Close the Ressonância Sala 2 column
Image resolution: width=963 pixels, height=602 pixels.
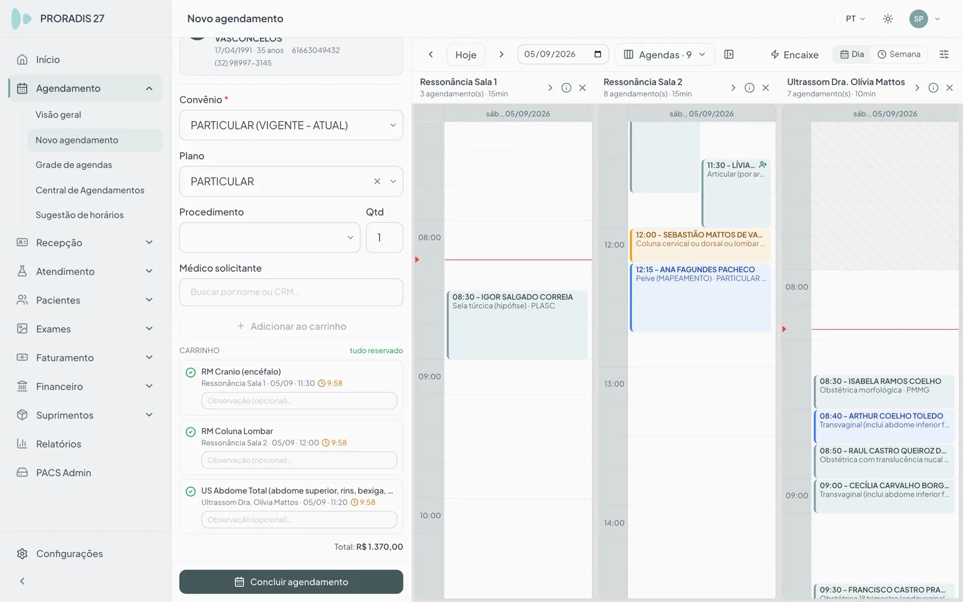click(x=766, y=88)
